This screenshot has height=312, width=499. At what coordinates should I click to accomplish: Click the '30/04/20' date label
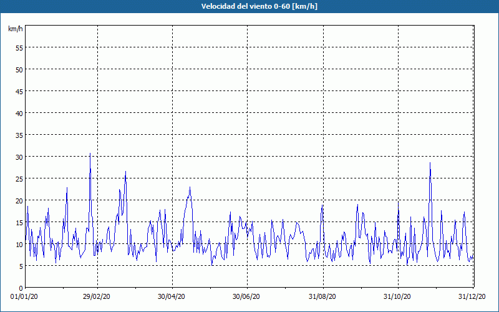171,296
